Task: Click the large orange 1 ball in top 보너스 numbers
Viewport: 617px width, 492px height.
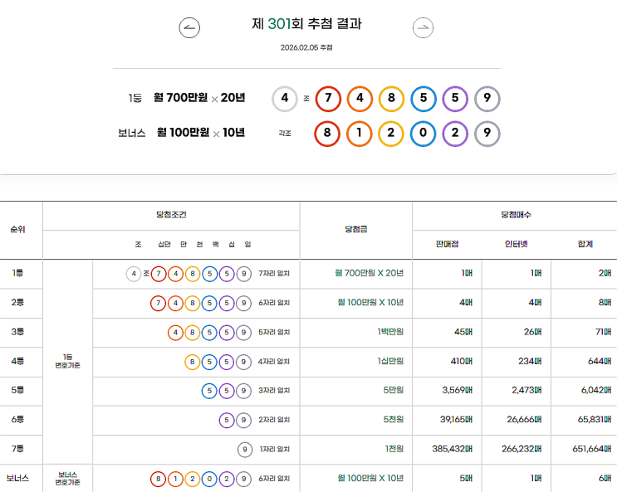Action: 360,134
